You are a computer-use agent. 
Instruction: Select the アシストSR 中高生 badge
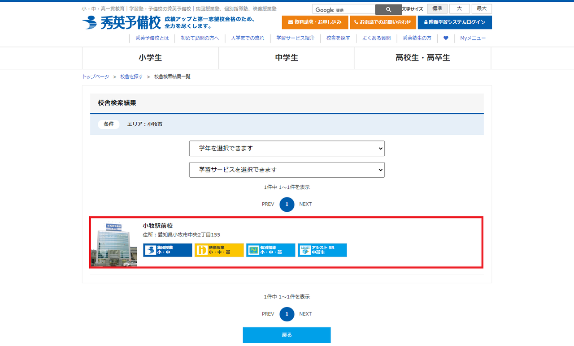click(322, 250)
